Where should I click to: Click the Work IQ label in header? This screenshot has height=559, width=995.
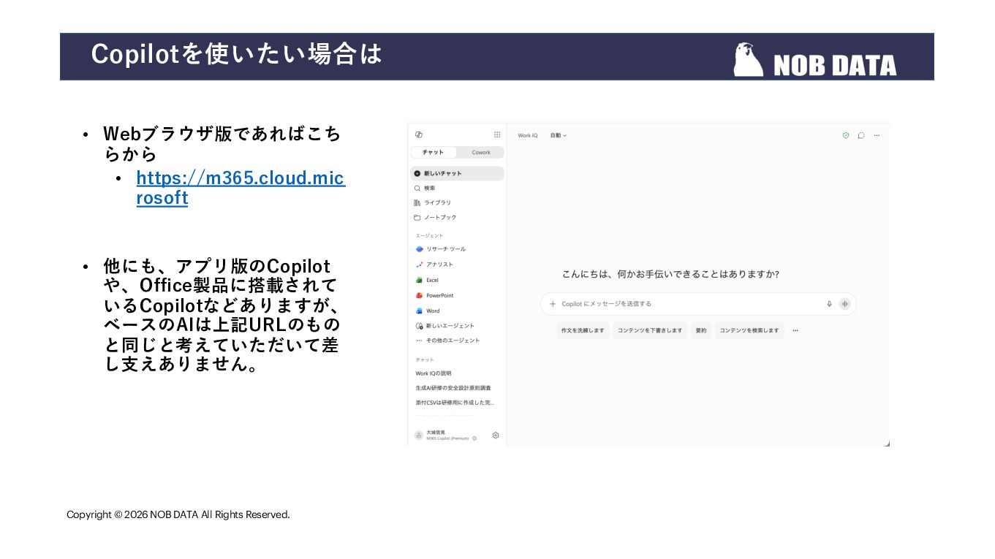coord(528,135)
